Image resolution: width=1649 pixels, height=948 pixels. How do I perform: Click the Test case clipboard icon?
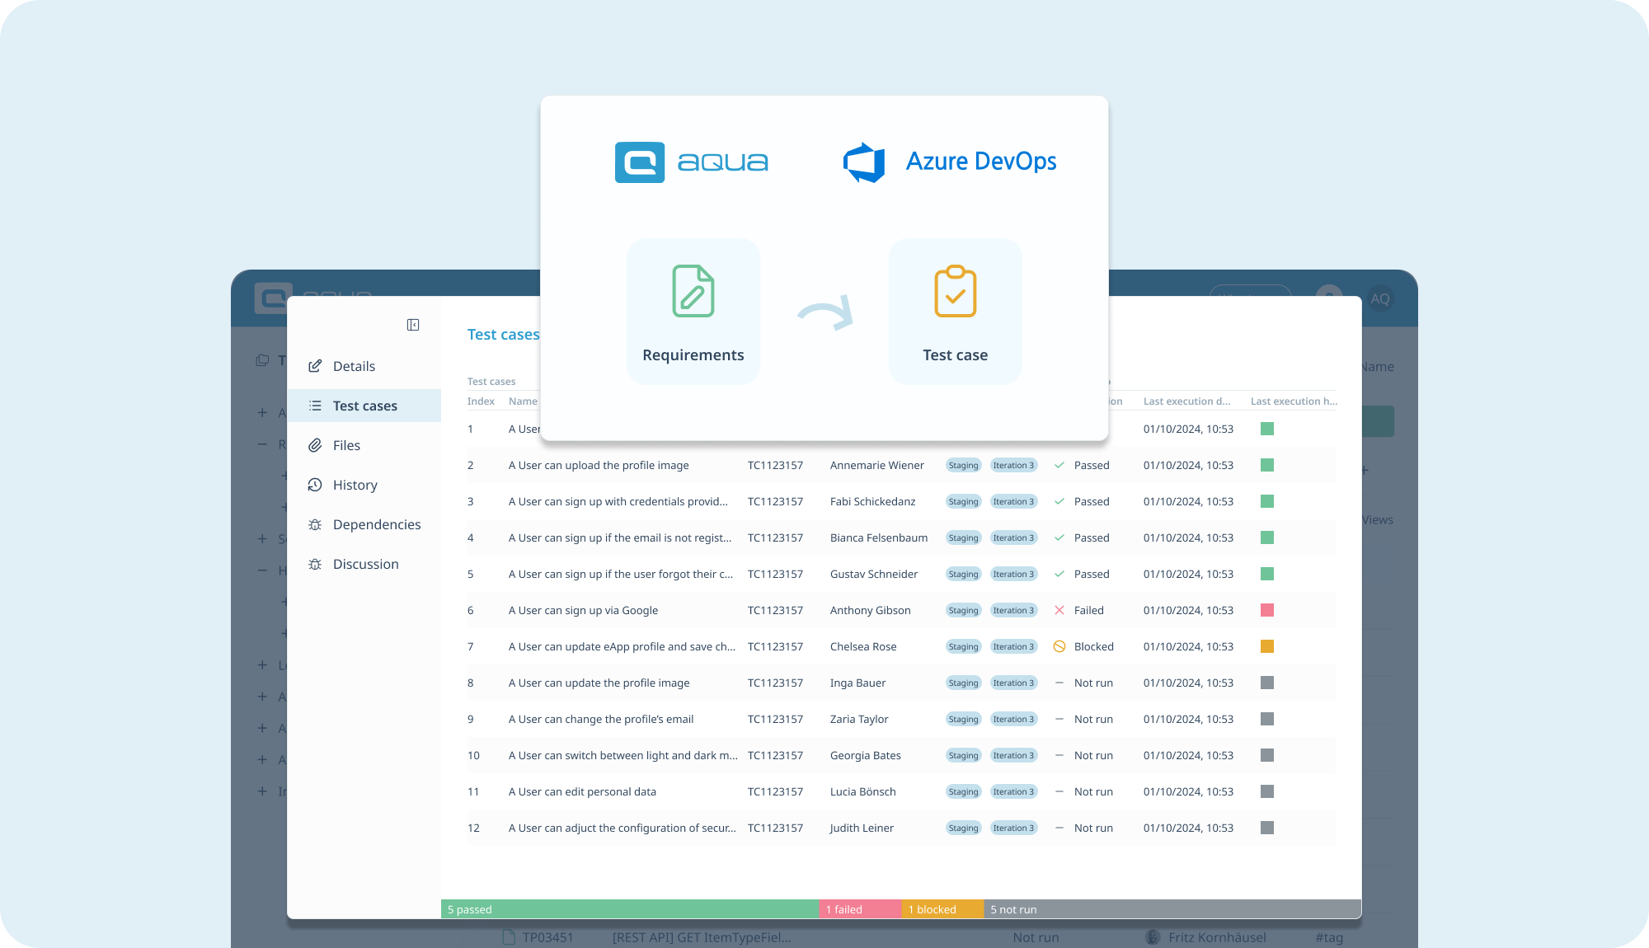(955, 291)
